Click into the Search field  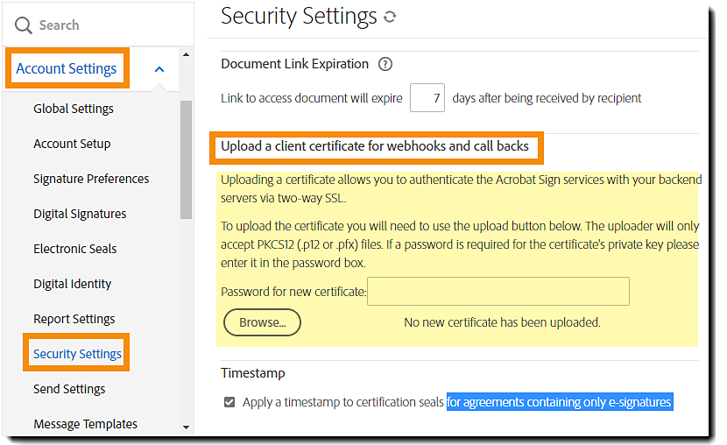pos(97,25)
